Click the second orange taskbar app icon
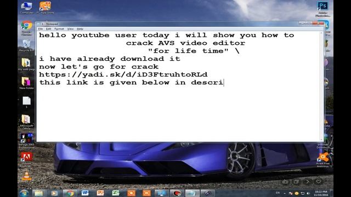 click(146, 193)
